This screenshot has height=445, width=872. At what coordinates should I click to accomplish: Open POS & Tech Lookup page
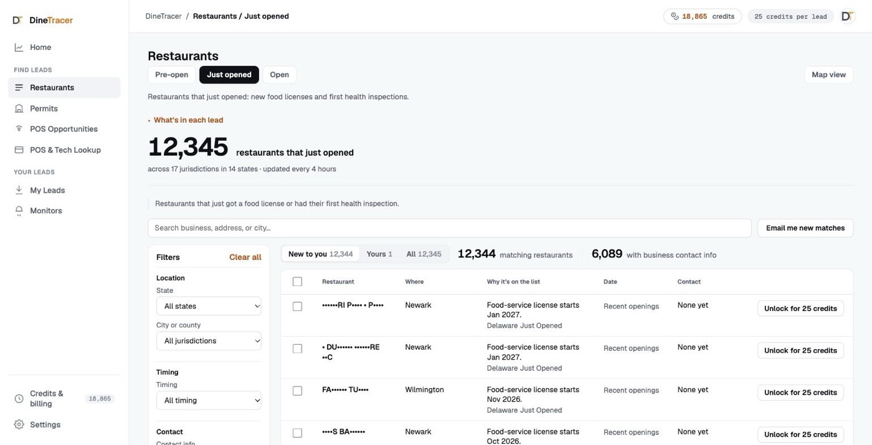[64, 150]
